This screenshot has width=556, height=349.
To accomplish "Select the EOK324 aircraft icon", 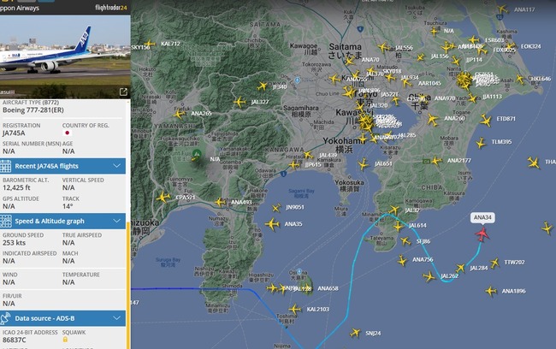I will pos(510,46).
